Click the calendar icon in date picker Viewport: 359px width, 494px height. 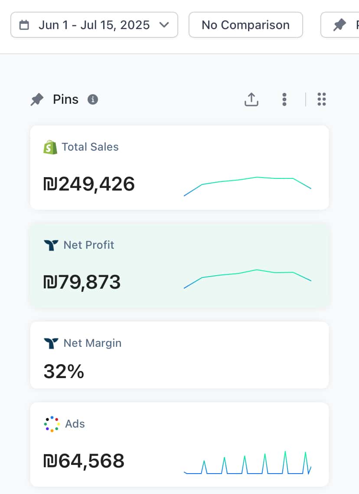(x=25, y=25)
